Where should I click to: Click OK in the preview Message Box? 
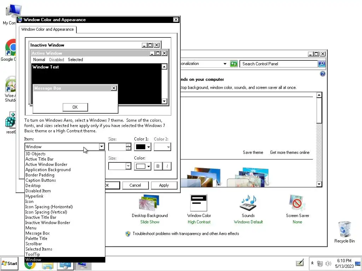[x=75, y=107]
